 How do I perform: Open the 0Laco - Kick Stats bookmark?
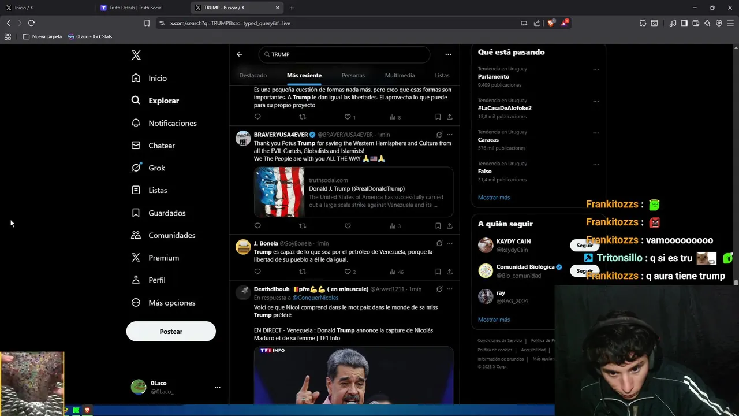click(x=90, y=36)
